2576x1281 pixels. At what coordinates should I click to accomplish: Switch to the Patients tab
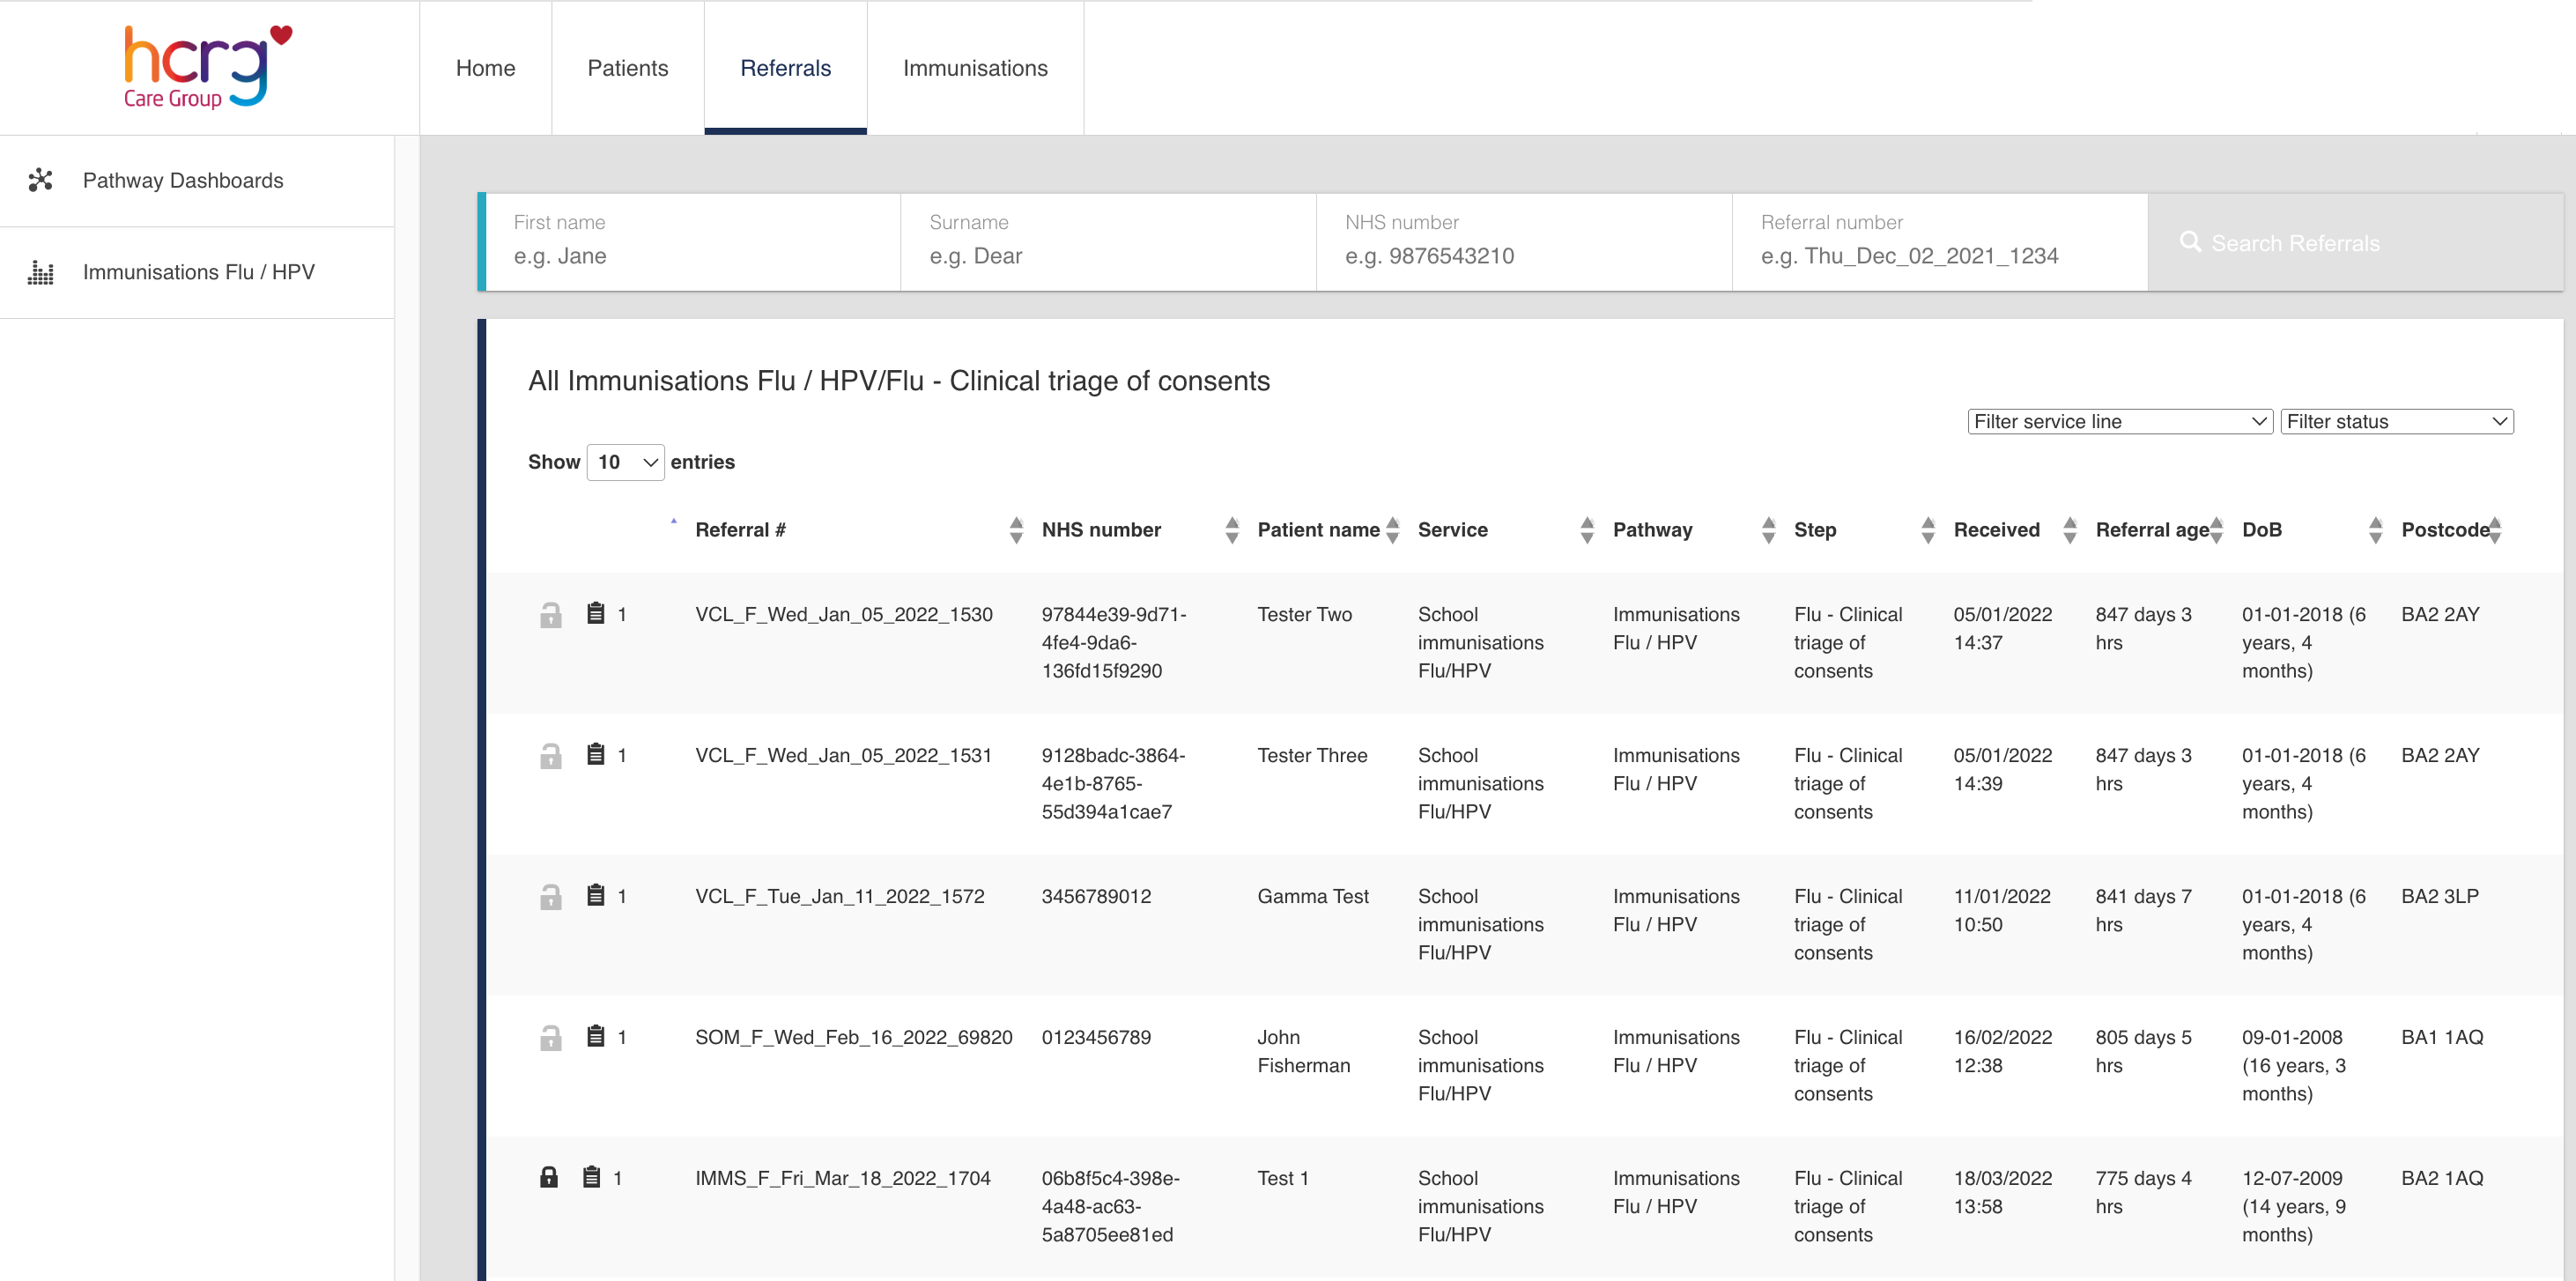[x=627, y=68]
